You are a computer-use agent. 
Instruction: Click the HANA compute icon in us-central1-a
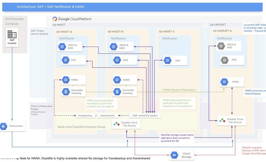[224, 82]
